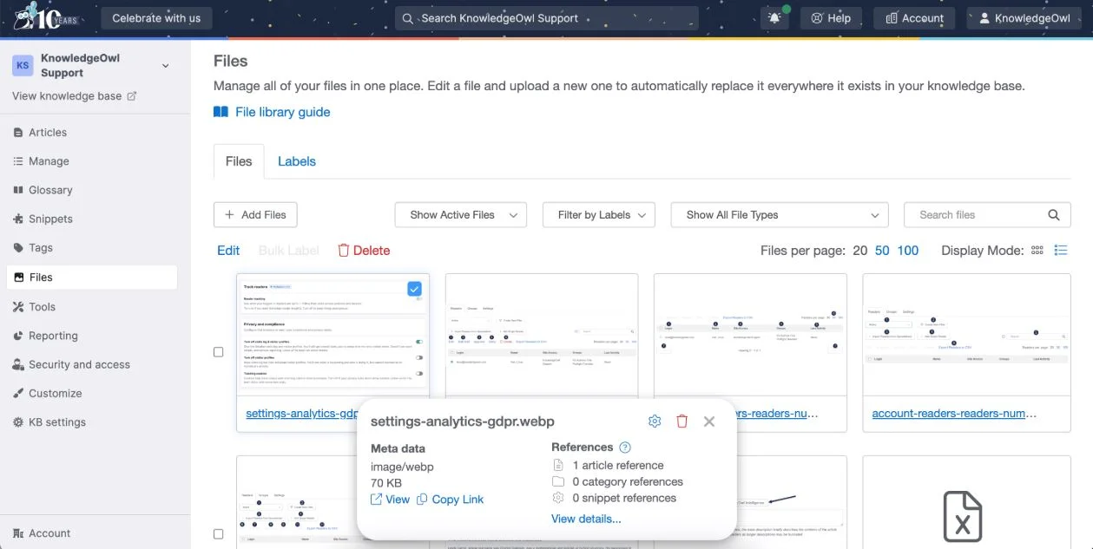Switch Display Mode to list view
1093x549 pixels.
(x=1060, y=250)
